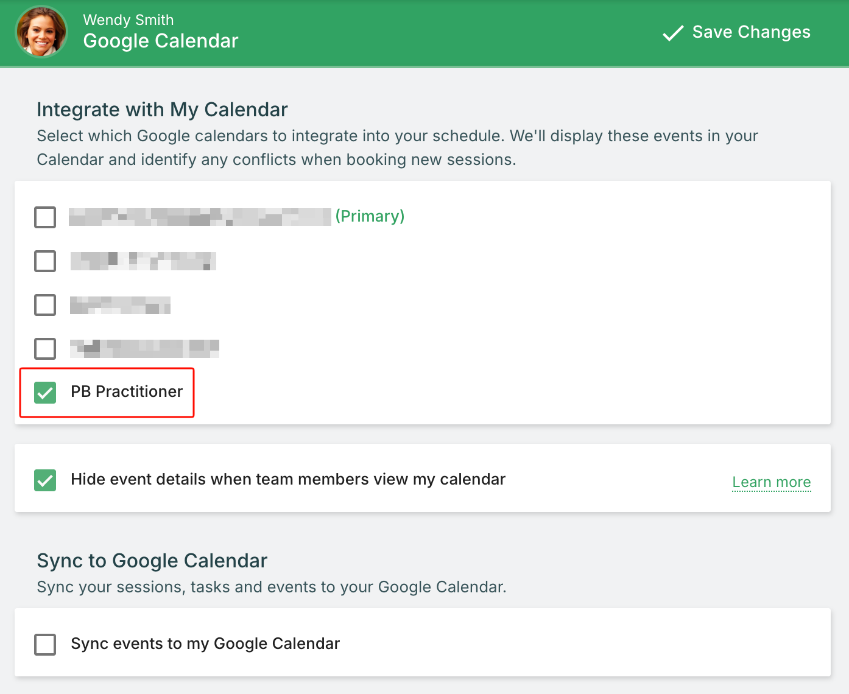Click the Sync events to my Google Calendar label
Image resolution: width=849 pixels, height=694 pixels.
(205, 643)
